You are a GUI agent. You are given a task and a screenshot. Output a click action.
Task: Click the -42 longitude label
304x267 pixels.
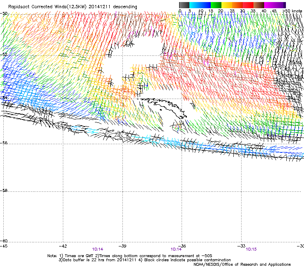click(x=63, y=246)
